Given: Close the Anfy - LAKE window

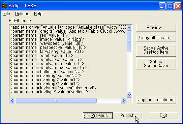Looking at the screenshot, I should [x=178, y=6].
